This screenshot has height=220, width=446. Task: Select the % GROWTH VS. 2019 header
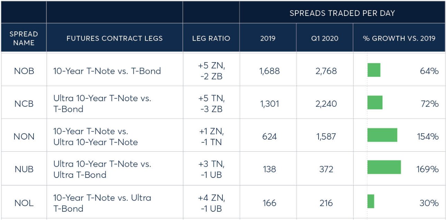399,38
